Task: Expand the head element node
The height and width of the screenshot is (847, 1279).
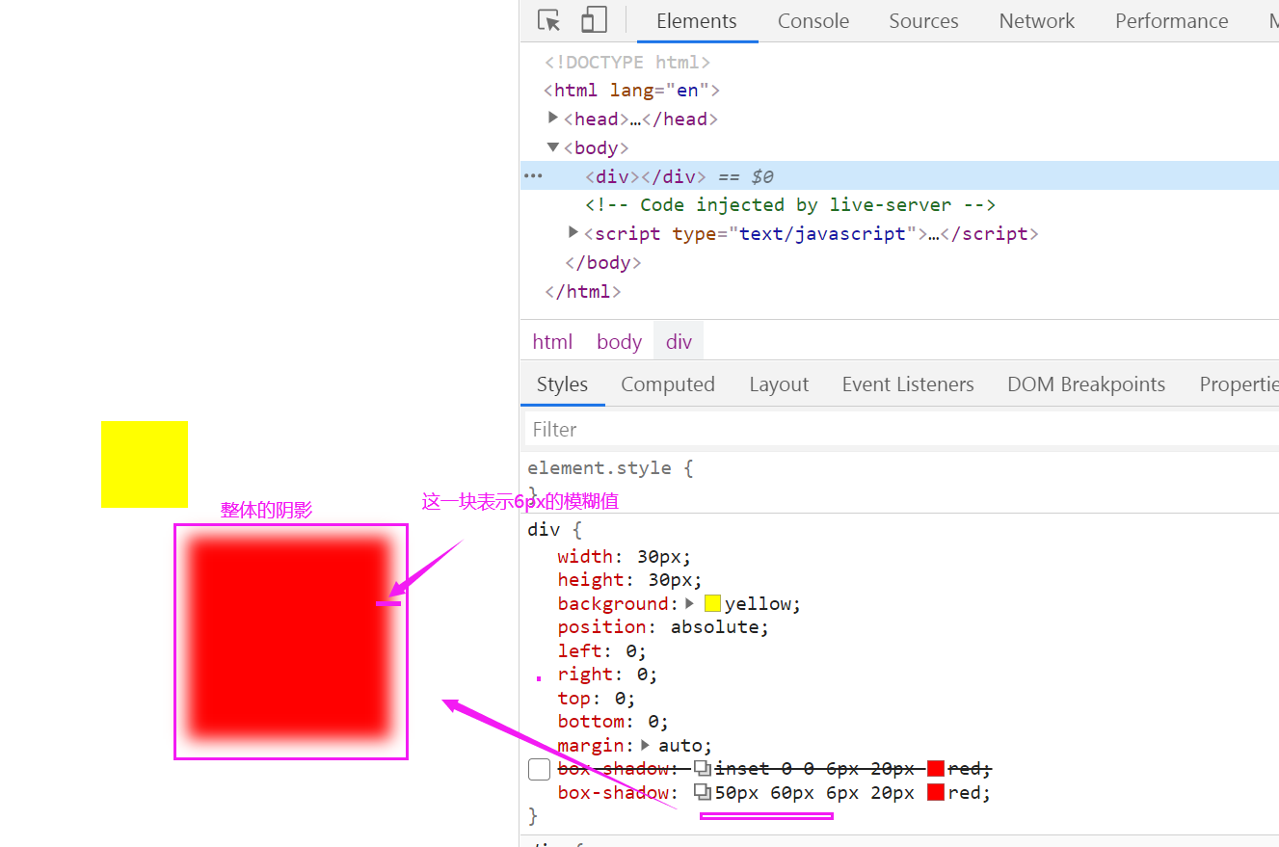Action: click(x=553, y=118)
